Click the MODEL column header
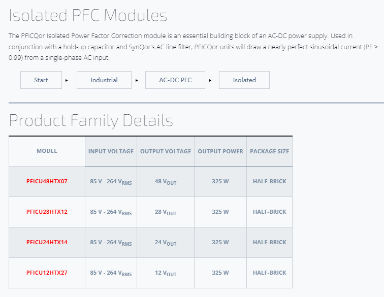Viewport: 384px width, 297px height. [47, 151]
